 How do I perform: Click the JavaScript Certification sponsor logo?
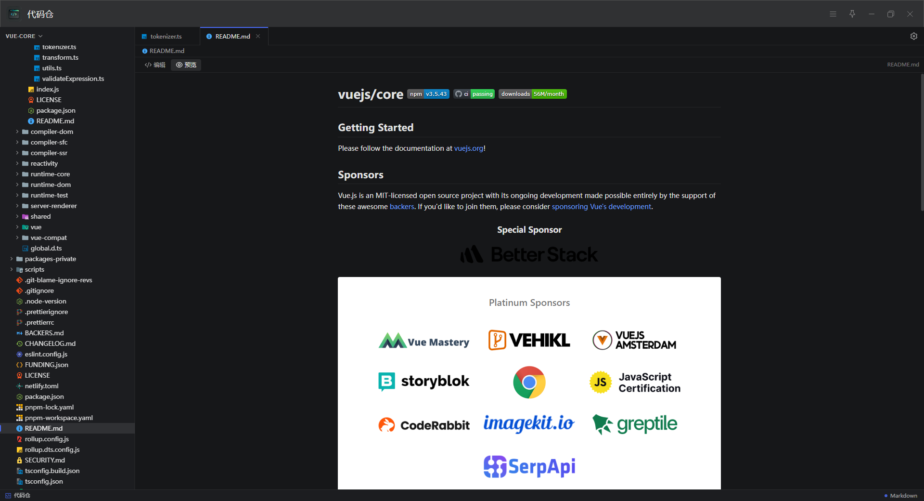[x=635, y=382]
